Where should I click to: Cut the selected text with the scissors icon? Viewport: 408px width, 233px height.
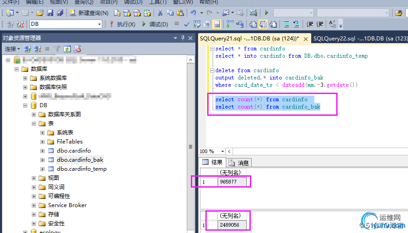160,13
